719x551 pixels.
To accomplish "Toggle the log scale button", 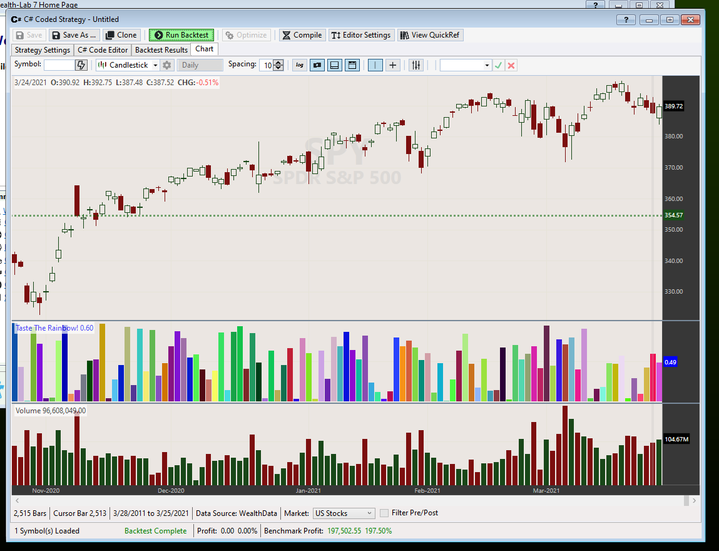I will point(300,65).
